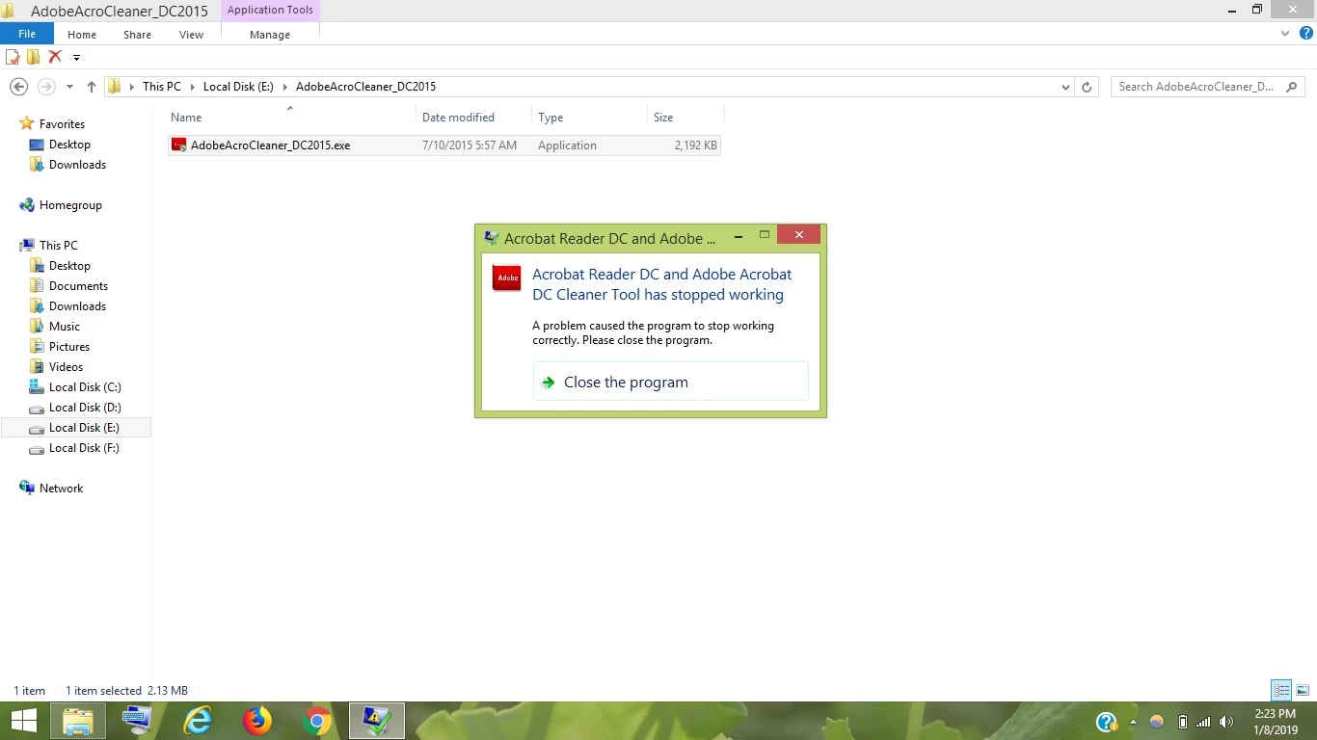1317x740 pixels.
Task: Open Downloads under Favorites
Action: (77, 165)
